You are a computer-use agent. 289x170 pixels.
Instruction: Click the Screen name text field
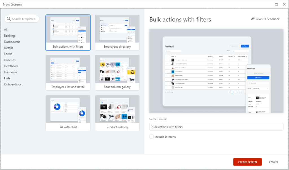pos(216,127)
